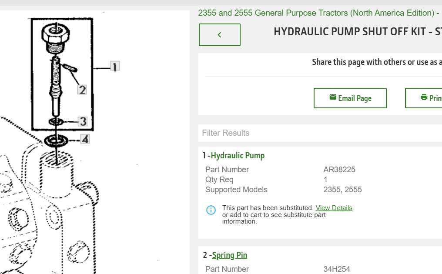Open the Spring Pin part link
The height and width of the screenshot is (274, 442).
(229, 255)
